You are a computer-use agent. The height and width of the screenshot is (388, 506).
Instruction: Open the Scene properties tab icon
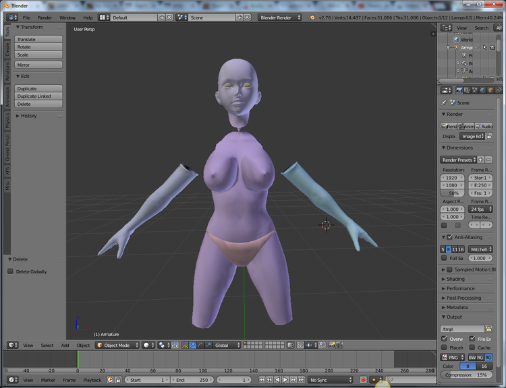(475, 90)
